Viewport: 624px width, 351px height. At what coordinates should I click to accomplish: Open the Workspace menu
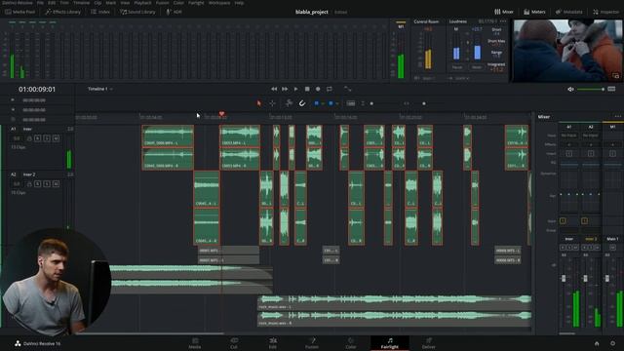[x=219, y=3]
